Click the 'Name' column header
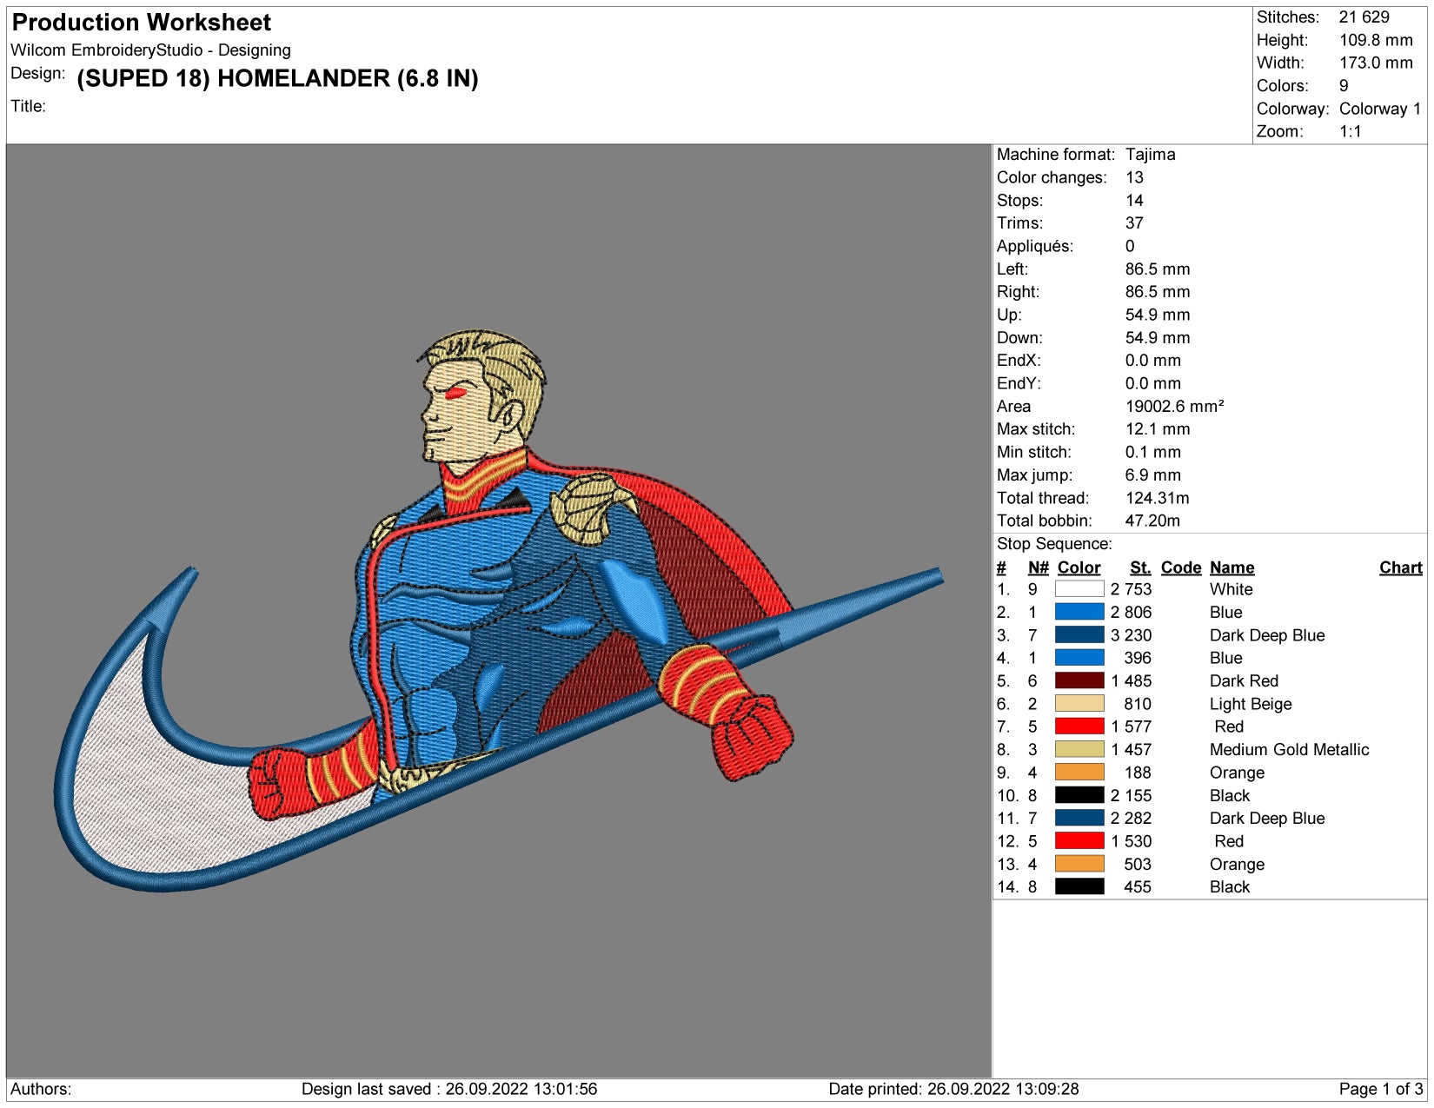 tap(1232, 567)
